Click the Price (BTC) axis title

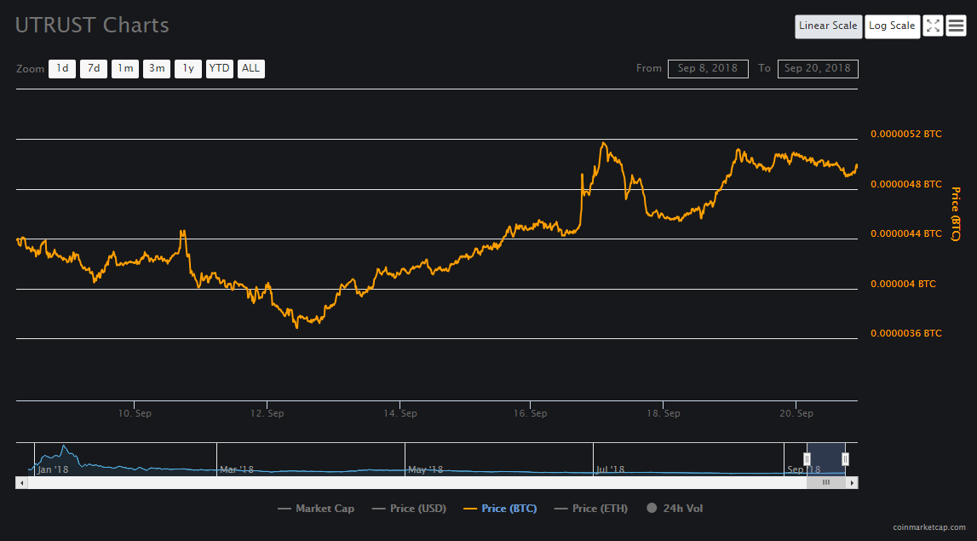[x=955, y=214]
